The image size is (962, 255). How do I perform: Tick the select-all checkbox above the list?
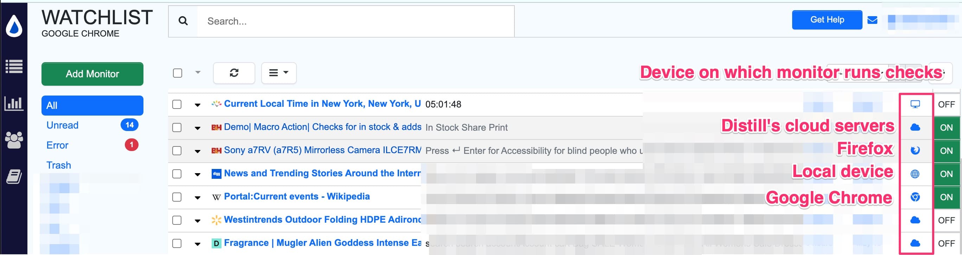(x=178, y=73)
